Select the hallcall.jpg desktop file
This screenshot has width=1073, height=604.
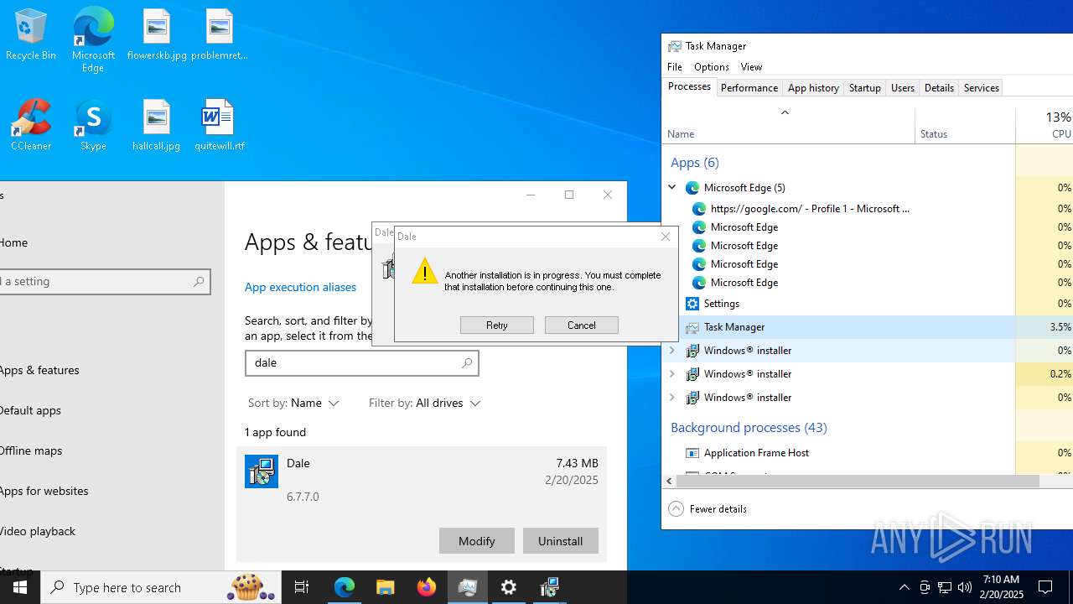(157, 126)
